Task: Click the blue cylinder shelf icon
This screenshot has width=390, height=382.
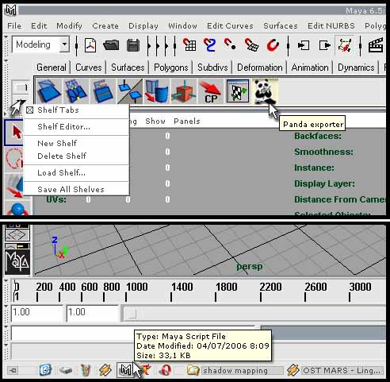Action: pyautogui.click(x=157, y=91)
